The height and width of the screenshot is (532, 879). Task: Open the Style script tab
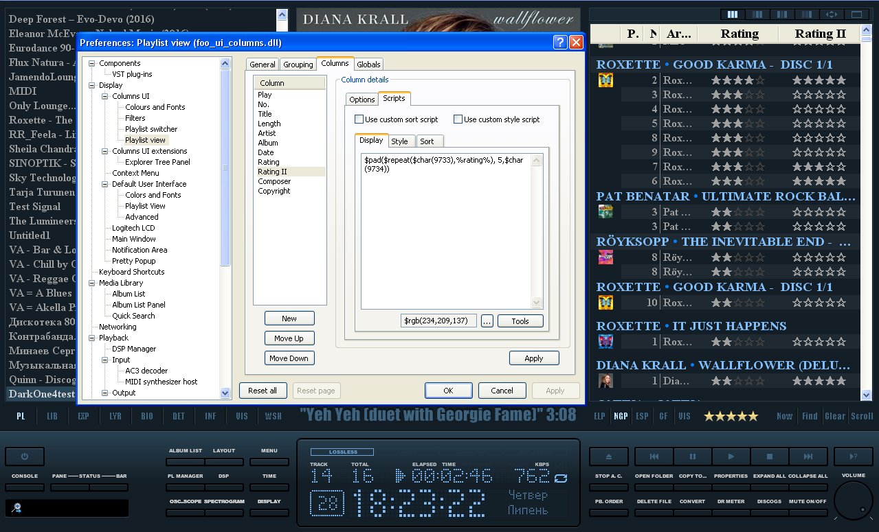pos(399,141)
